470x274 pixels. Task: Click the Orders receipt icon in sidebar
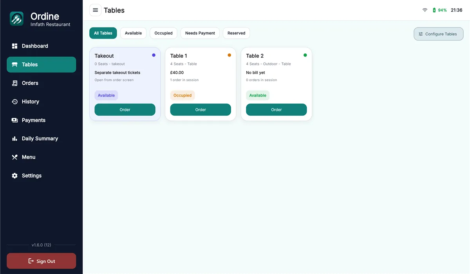14,83
